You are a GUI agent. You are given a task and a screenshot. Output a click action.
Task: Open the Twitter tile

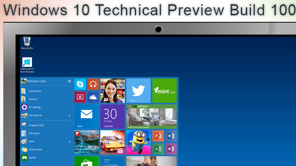[x=138, y=91]
